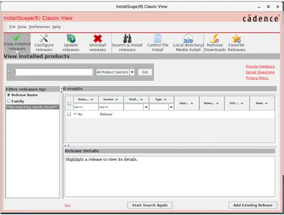Sort by Release name column arrow

pos(92,99)
